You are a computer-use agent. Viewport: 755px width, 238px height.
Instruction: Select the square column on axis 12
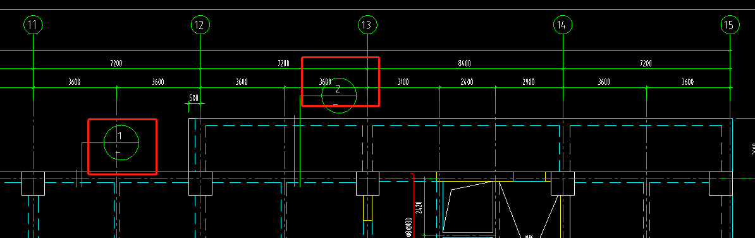pos(200,184)
